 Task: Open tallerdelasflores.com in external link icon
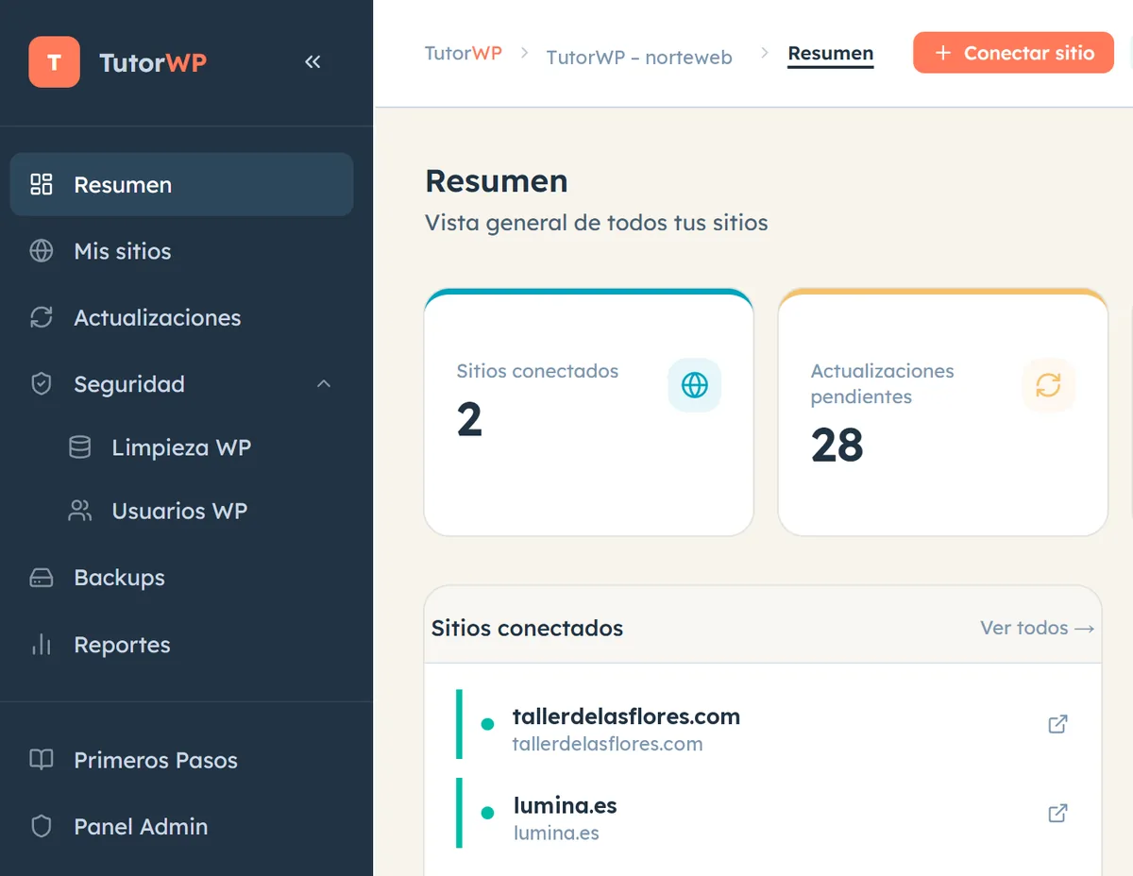(x=1058, y=724)
